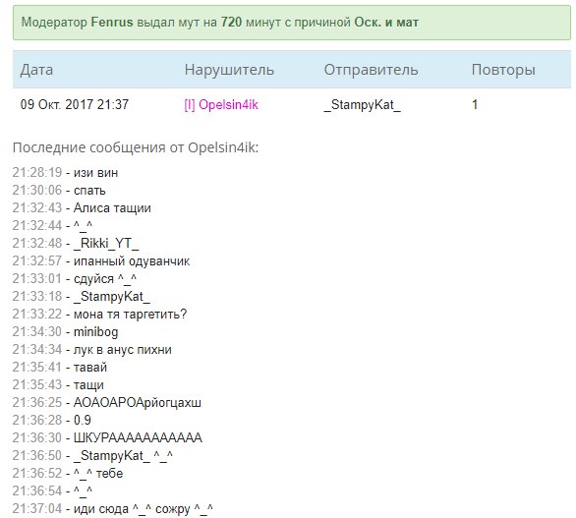
Task: Click the message 'мона тя таргетить?'
Action: click(x=130, y=315)
